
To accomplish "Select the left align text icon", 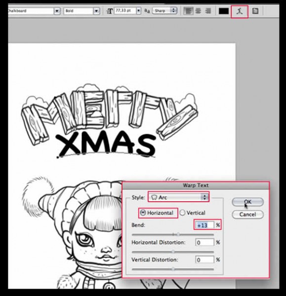I will coord(188,11).
